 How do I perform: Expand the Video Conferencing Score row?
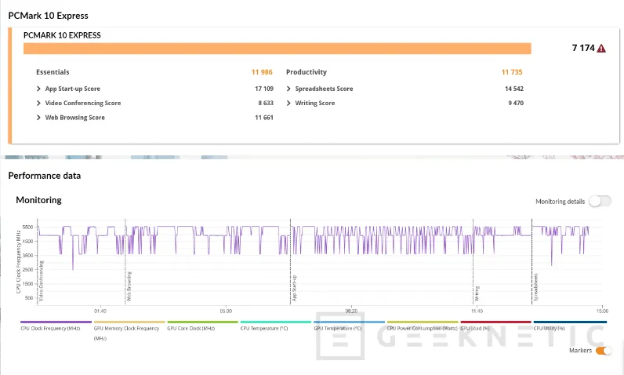tap(38, 103)
